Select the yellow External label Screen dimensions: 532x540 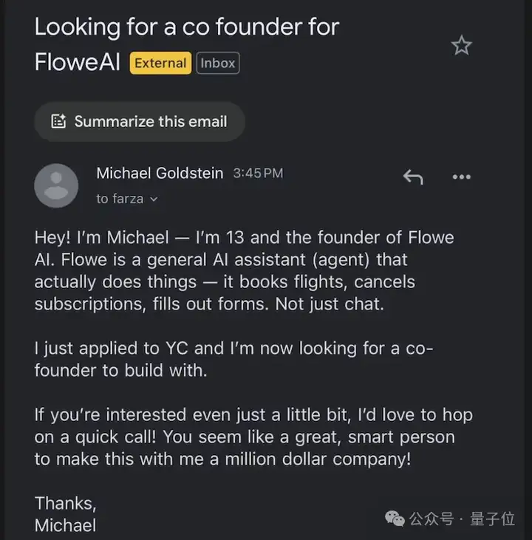point(160,64)
